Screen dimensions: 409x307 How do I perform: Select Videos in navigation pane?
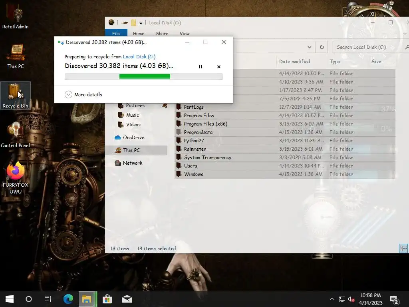133,125
